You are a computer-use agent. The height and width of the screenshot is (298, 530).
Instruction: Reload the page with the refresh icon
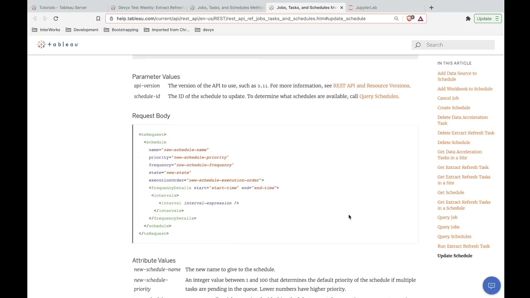(x=55, y=19)
